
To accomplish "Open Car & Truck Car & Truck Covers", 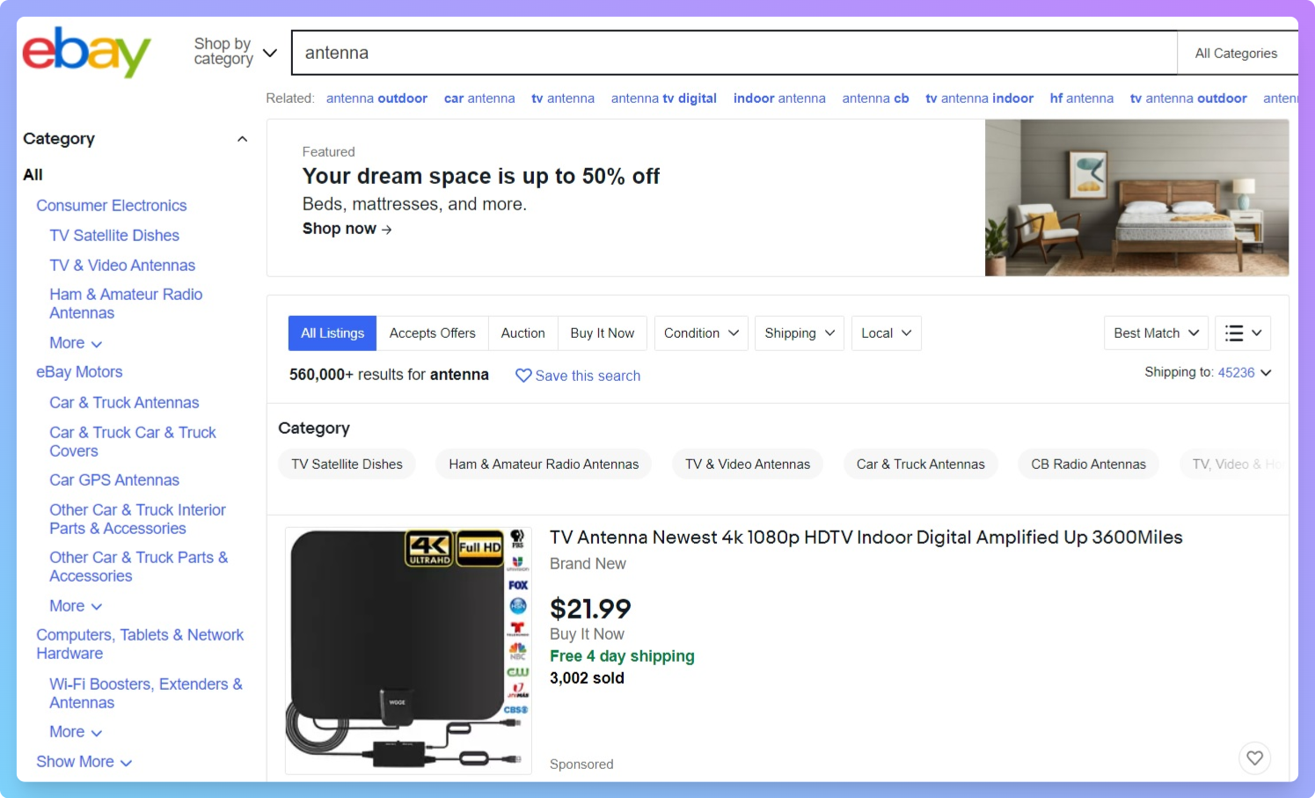I will pos(133,442).
